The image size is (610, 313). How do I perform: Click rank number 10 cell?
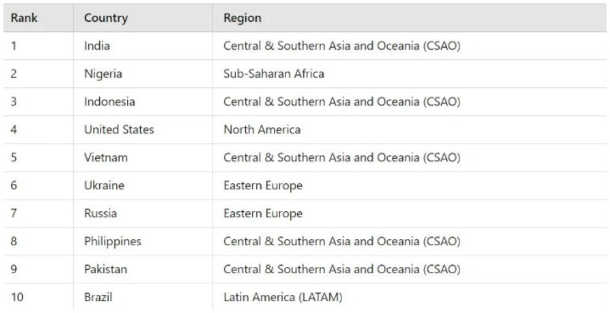tap(38, 298)
